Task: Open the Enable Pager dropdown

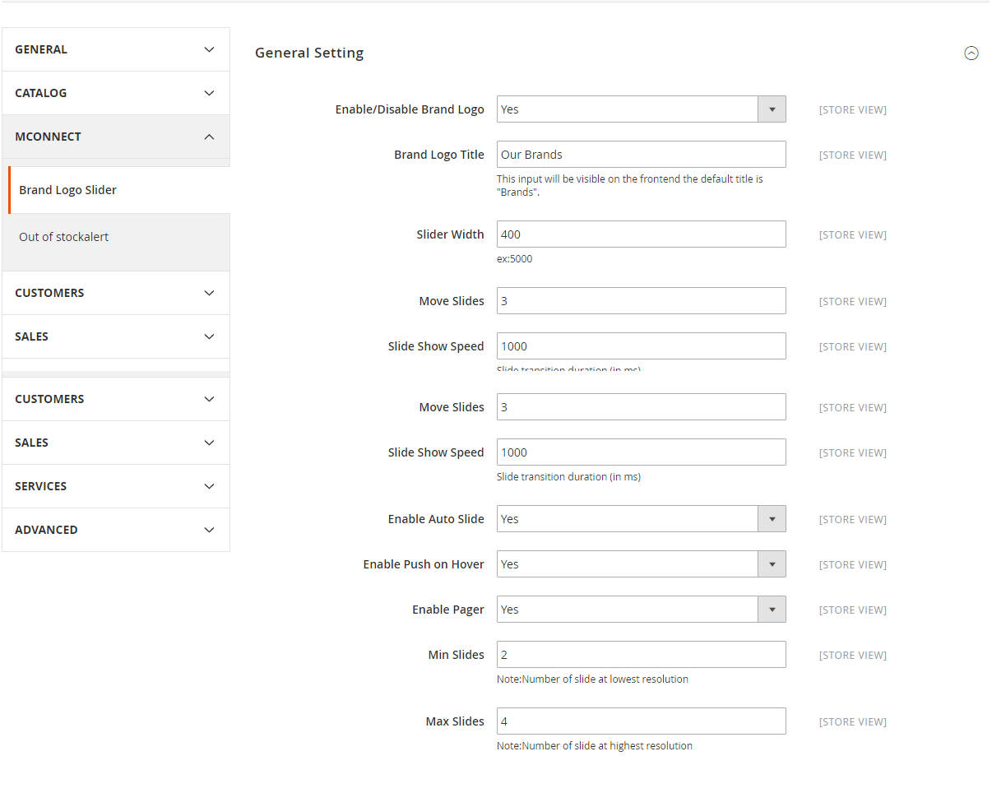Action: tap(641, 610)
